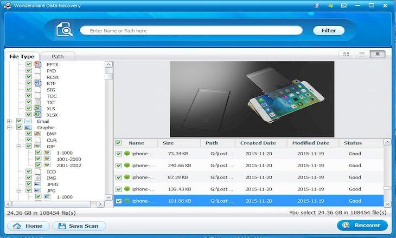Click the JPG file type icon

[37, 190]
